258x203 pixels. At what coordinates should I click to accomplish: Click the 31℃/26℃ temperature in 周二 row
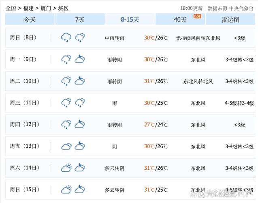click(x=156, y=81)
